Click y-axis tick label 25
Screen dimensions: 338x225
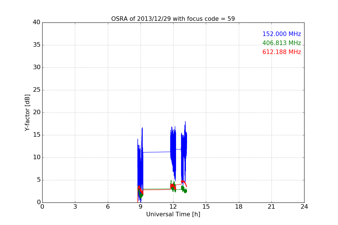(x=37, y=90)
